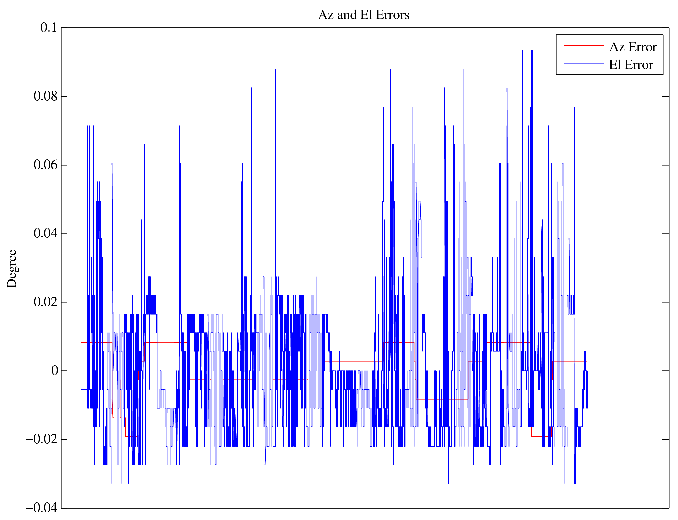
Task: Select the El Error legend label
Action: 631,65
